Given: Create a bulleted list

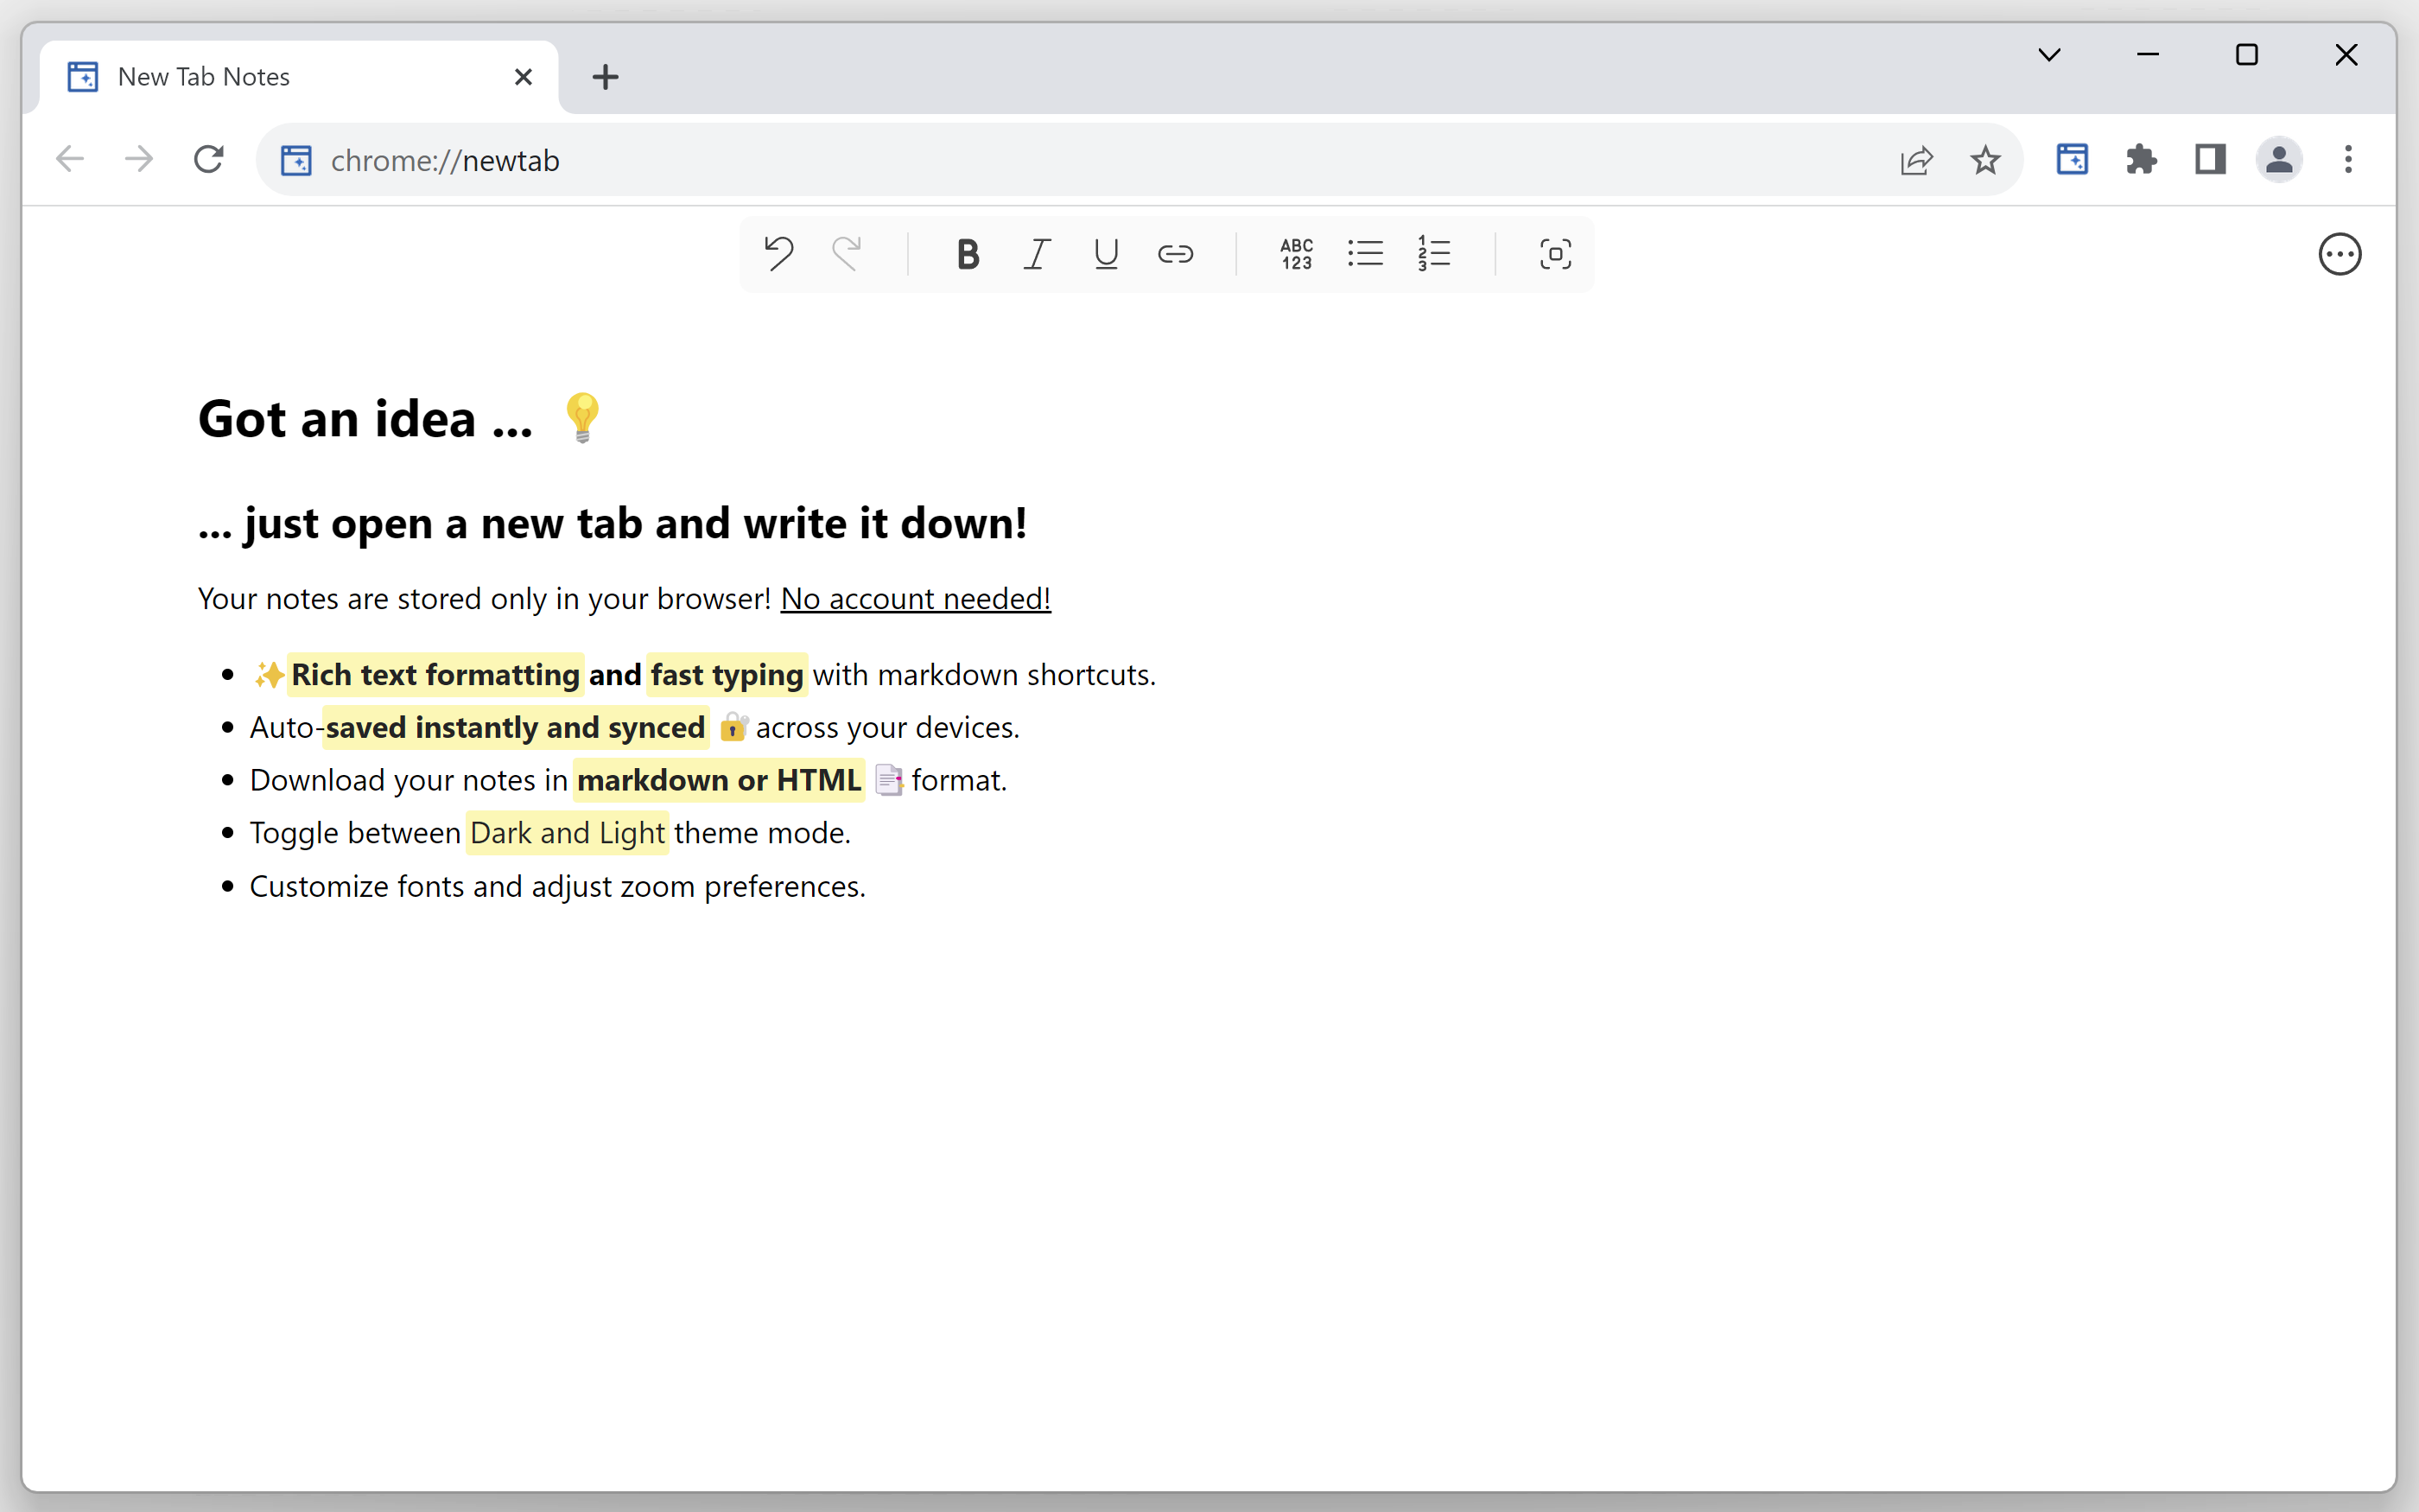Looking at the screenshot, I should point(1364,254).
